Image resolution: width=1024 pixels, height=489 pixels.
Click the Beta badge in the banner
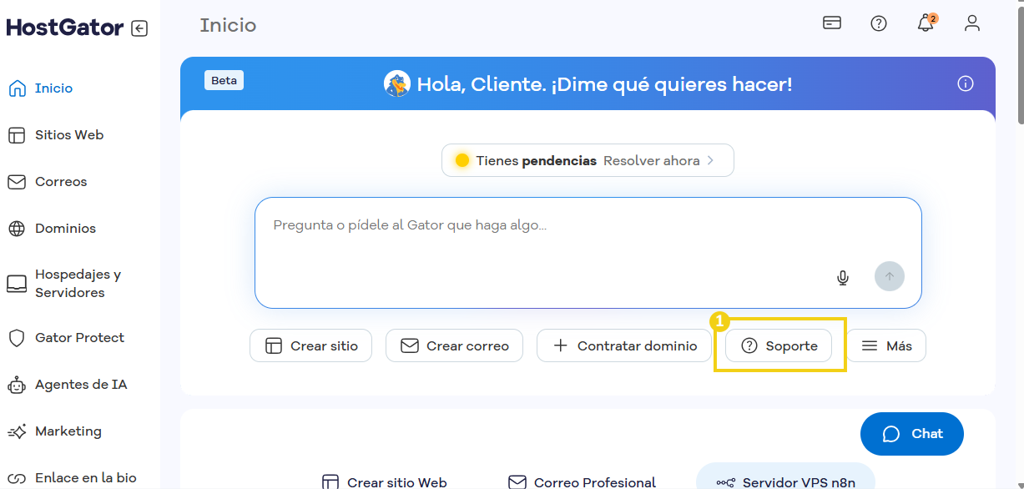click(224, 81)
